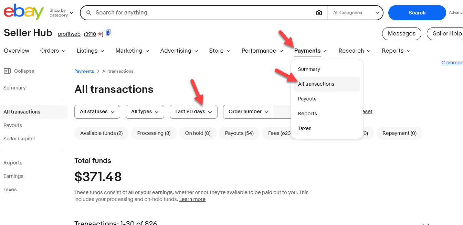
Task: Open Seller Capital in left sidebar
Action: pyautogui.click(x=19, y=139)
